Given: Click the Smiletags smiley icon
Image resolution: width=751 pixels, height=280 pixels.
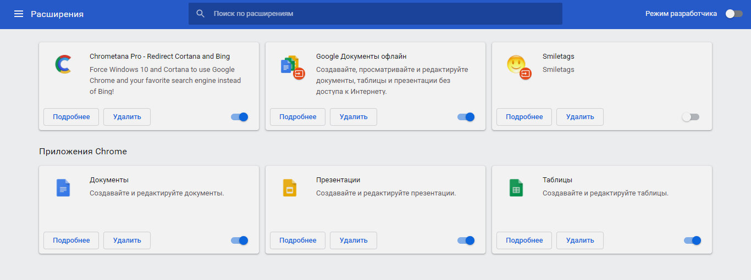Looking at the screenshot, I should click(x=518, y=66).
